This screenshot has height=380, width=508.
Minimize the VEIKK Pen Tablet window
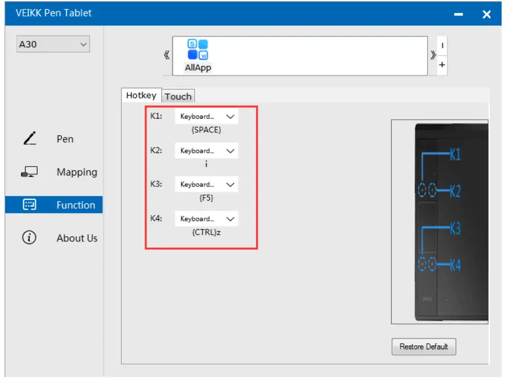coord(459,15)
